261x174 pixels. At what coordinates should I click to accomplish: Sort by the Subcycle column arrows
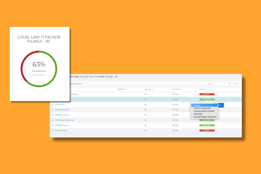pos(153,89)
